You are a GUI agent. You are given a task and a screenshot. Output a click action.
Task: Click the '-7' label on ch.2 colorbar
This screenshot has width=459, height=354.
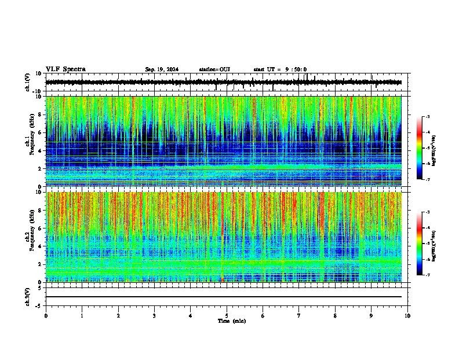pyautogui.click(x=428, y=275)
